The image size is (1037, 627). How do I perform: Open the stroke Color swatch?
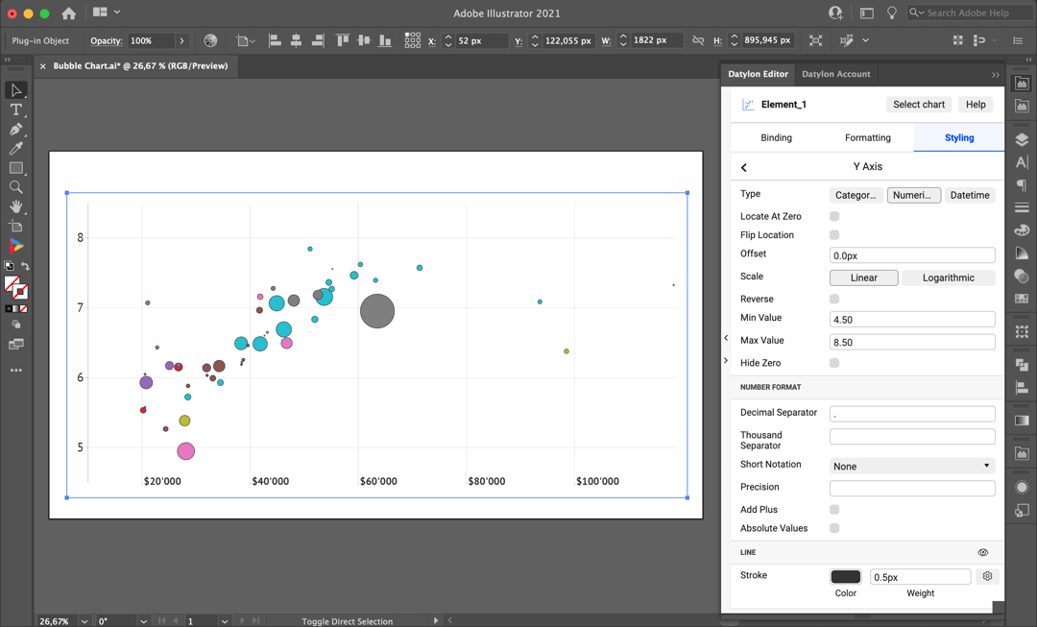(x=845, y=575)
